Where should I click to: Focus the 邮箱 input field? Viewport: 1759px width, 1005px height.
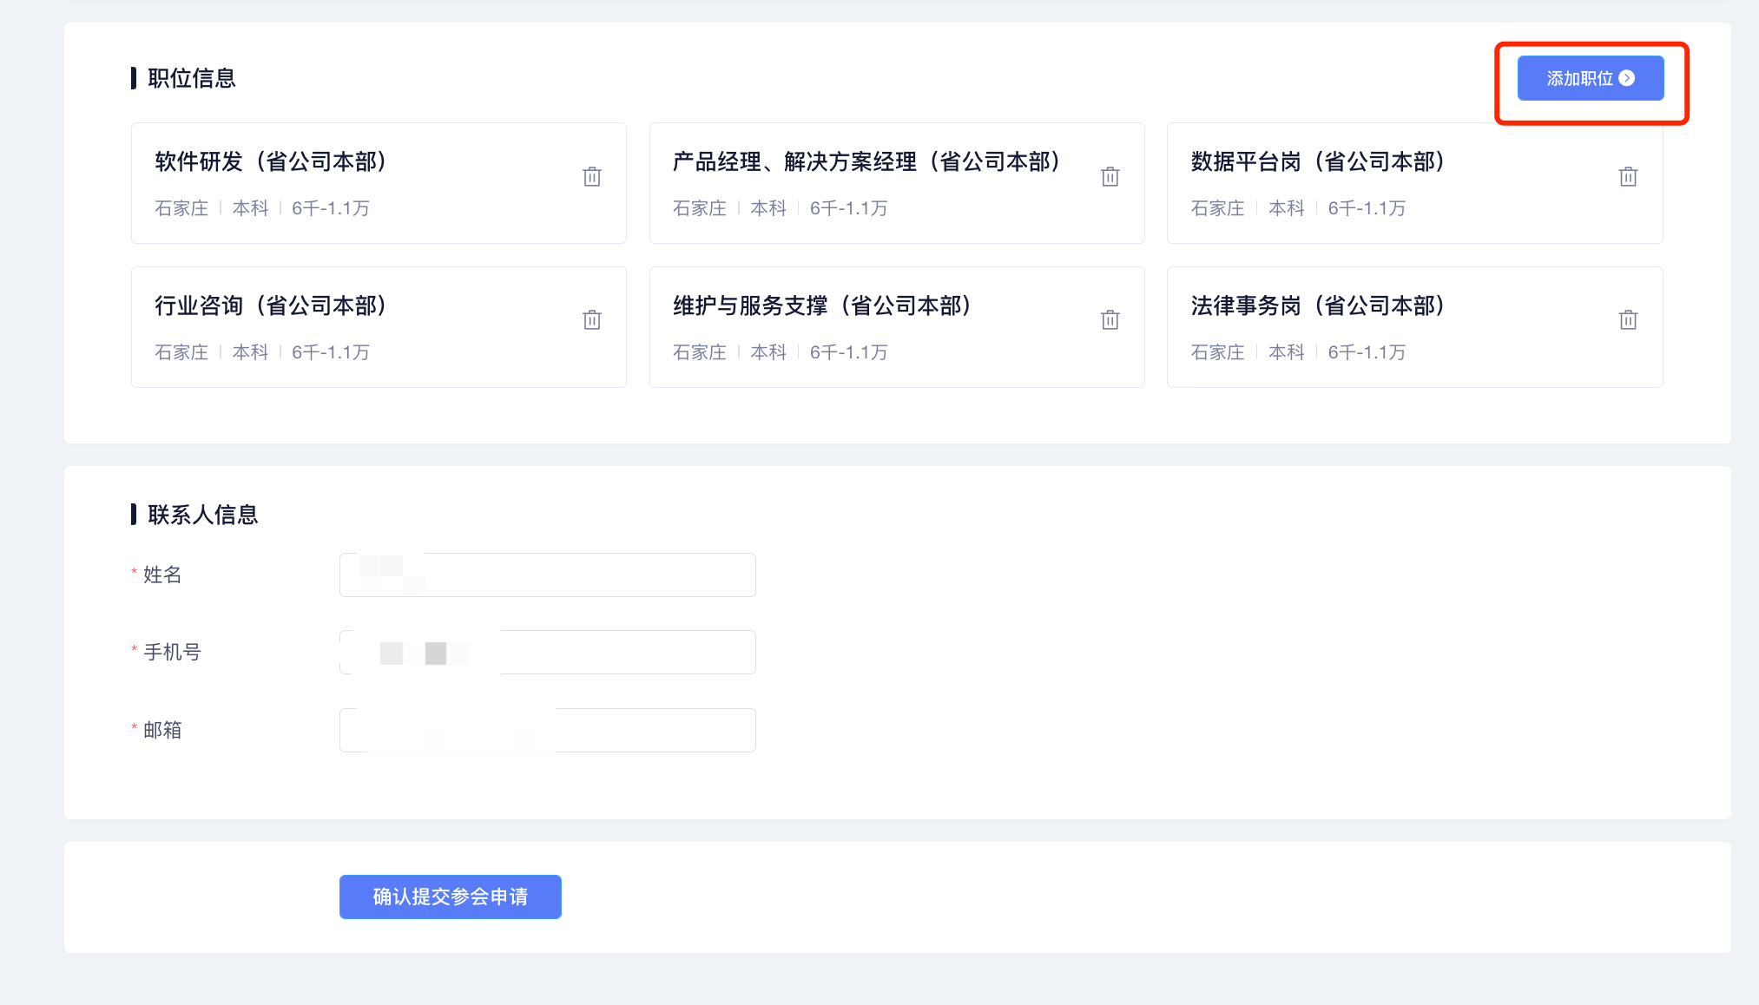(548, 730)
